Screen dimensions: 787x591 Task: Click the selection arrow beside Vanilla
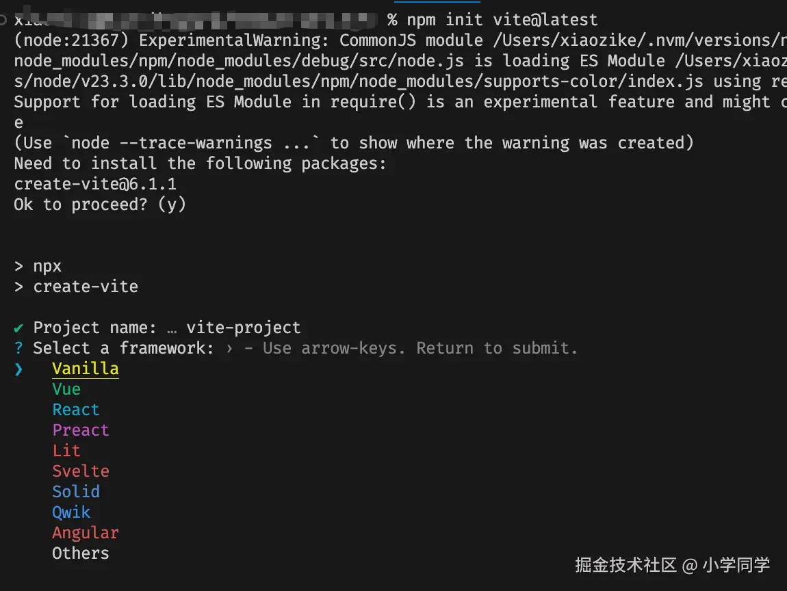[x=18, y=369]
